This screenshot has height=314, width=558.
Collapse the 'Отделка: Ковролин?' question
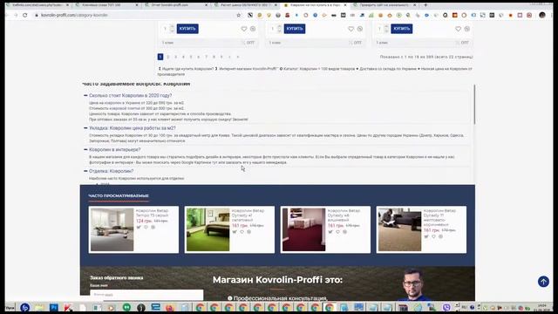(85, 171)
